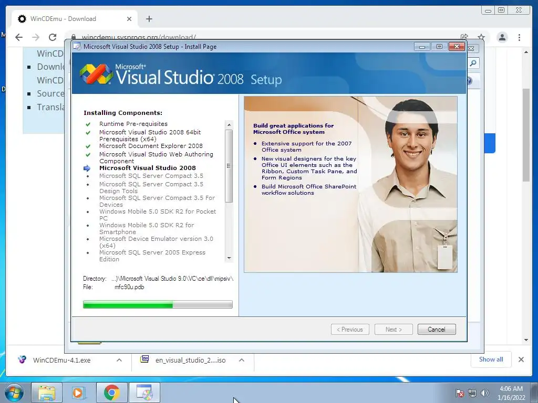Click the search magnifier icon behind setup window
The image size is (538, 403).
[473, 63]
